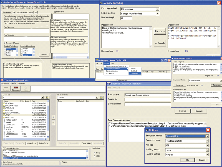Click the PROGRAM FILES folder icon
Image resolution: width=222 pixels, height=167 pixels.
(4, 106)
